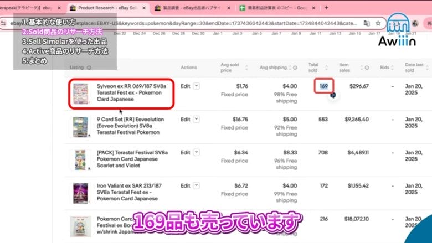This screenshot has width=432, height=243.
Task: Click the site info icon in the address bar
Action: click(3, 23)
